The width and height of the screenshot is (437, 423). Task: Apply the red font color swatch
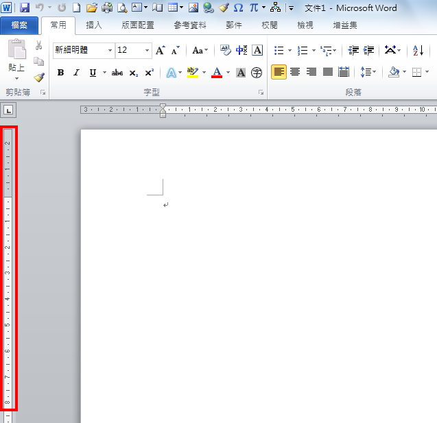(x=217, y=73)
